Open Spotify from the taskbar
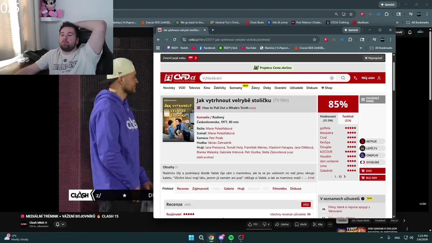 pos(231,238)
